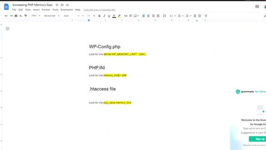
Task: Open the text color picker
Action: click(x=114, y=16)
